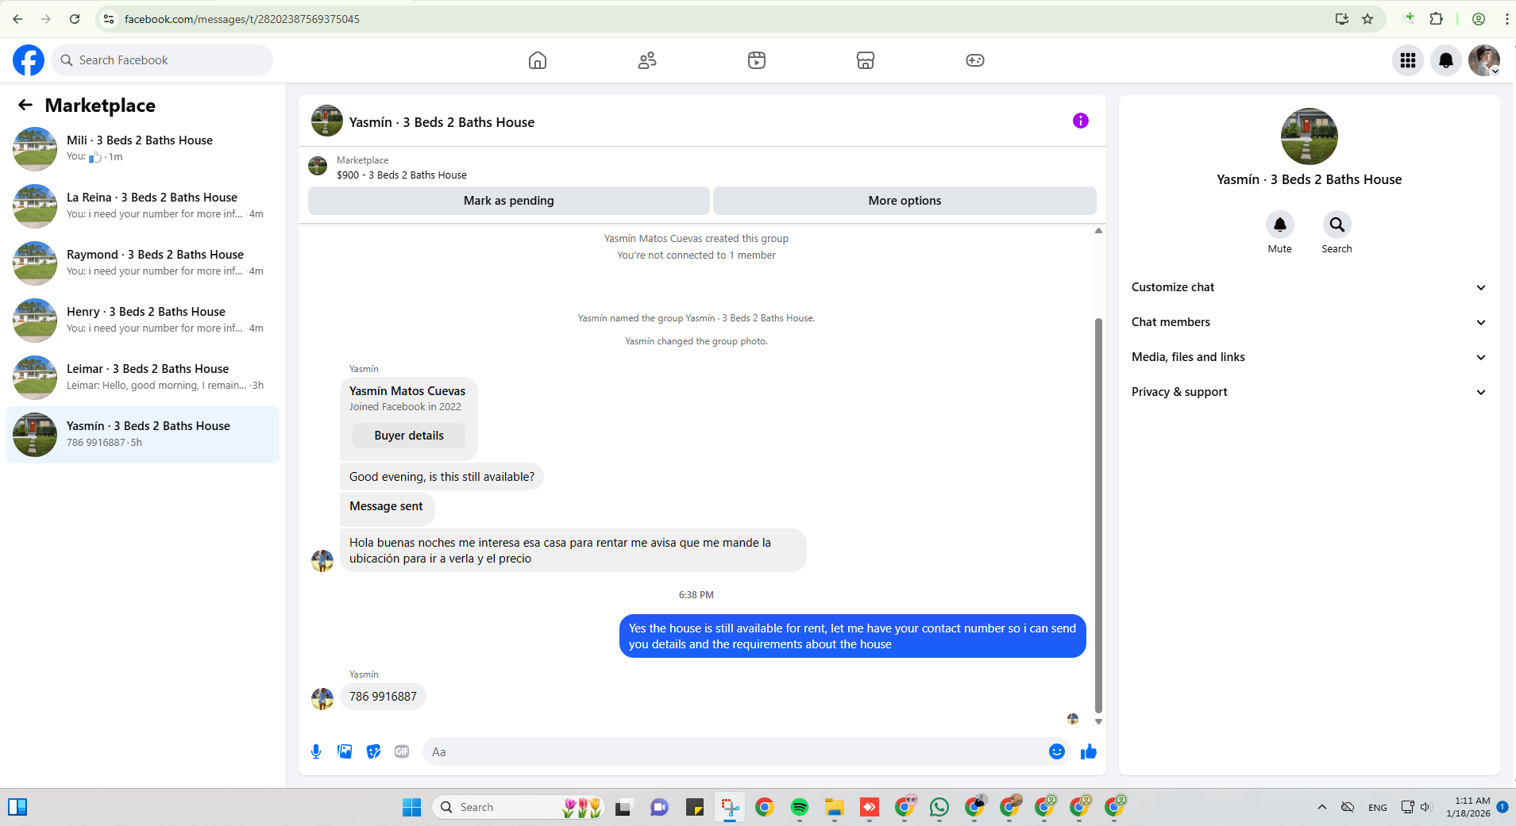Attach a photo file icon
Image resolution: width=1516 pixels, height=826 pixels.
[x=345, y=751]
